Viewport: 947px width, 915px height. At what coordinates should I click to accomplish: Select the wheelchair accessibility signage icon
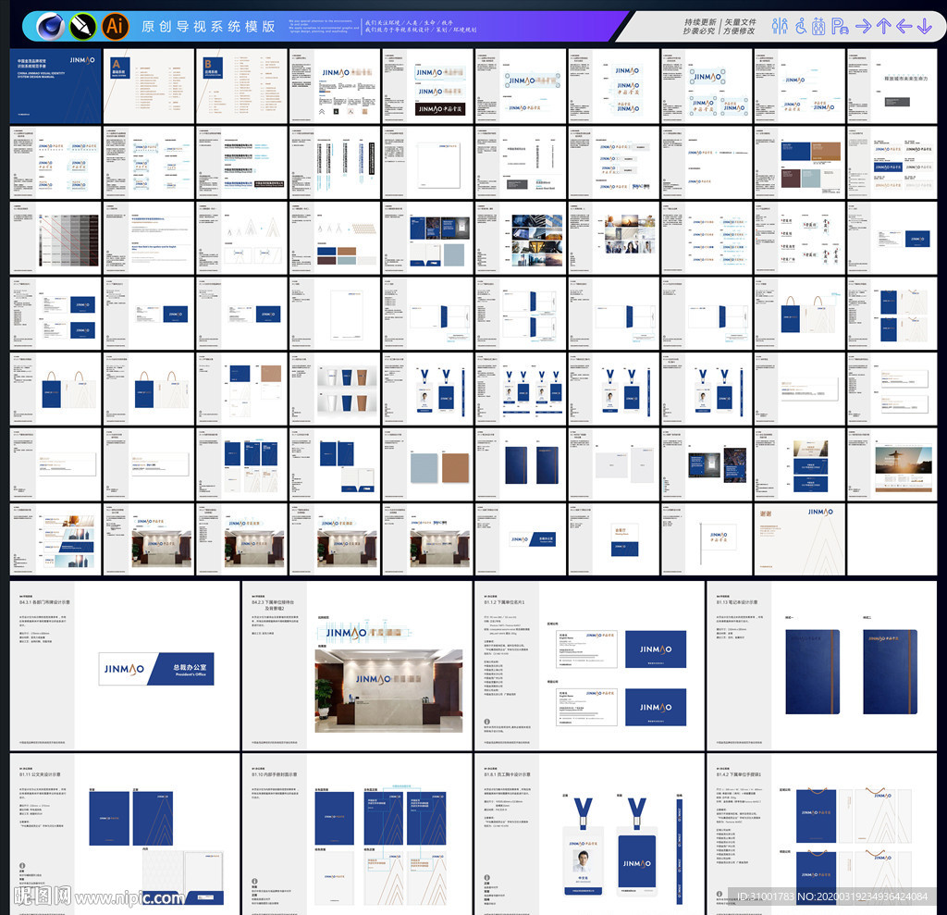(x=799, y=26)
